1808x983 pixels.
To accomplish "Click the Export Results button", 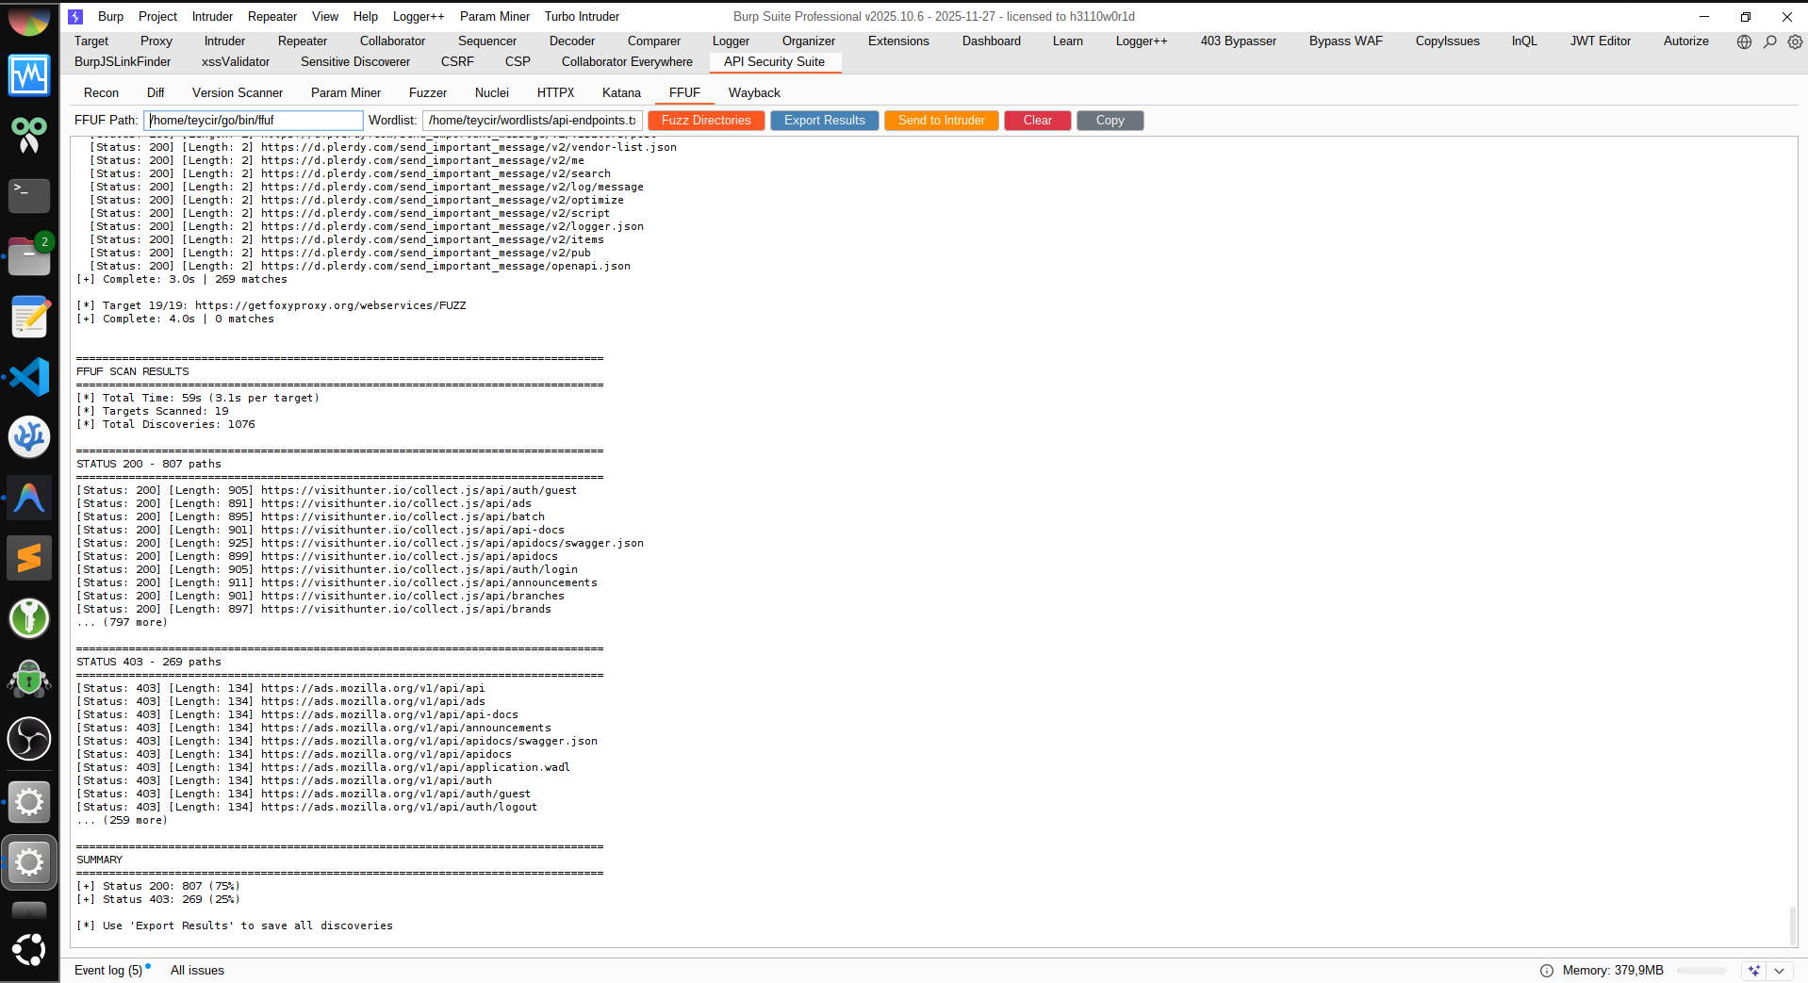I will pyautogui.click(x=825, y=120).
